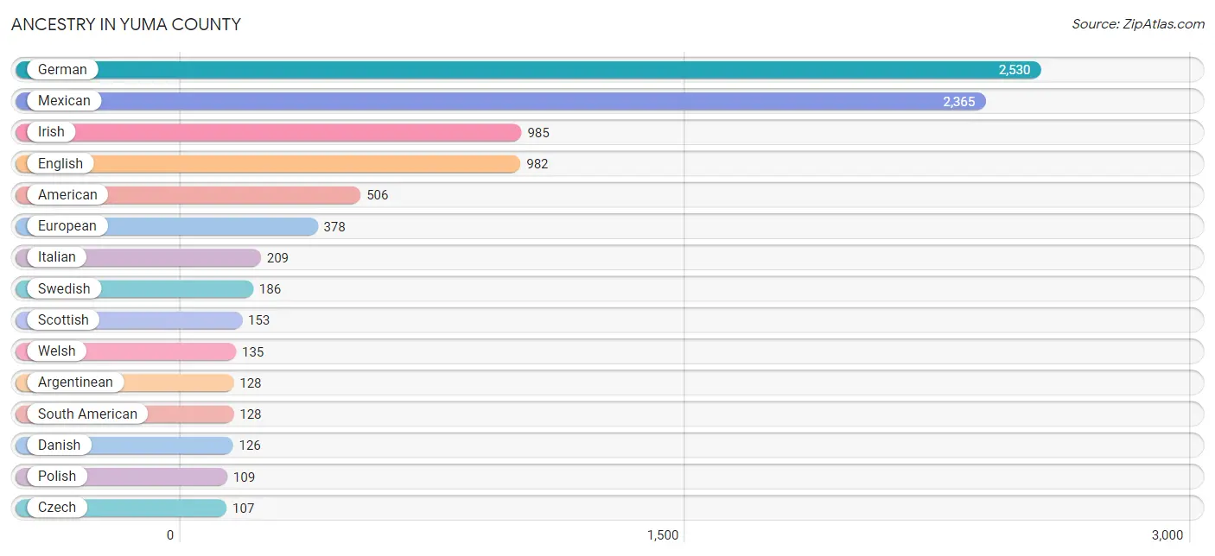
Task: Click the Scottish label
Action: (x=63, y=320)
